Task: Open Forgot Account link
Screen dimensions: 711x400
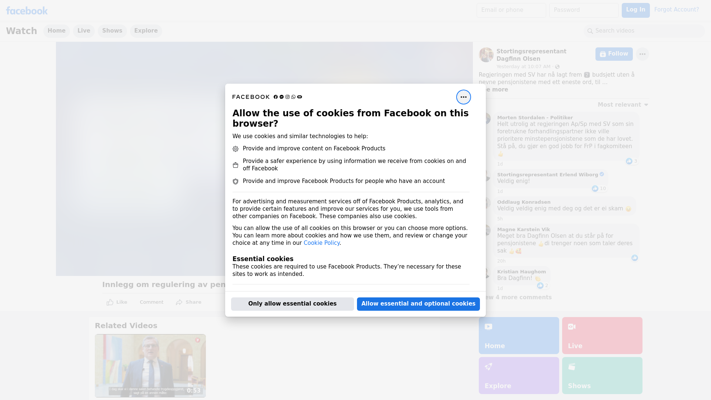Action: [x=676, y=10]
